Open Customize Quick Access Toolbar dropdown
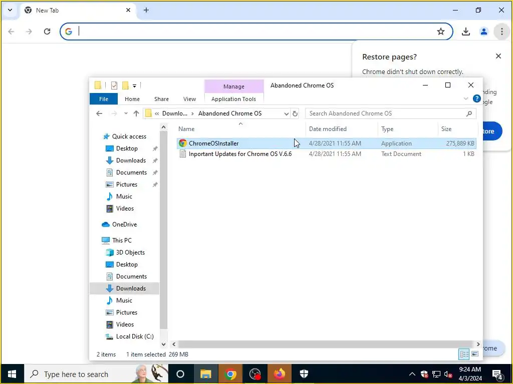513x384 pixels. [134, 86]
